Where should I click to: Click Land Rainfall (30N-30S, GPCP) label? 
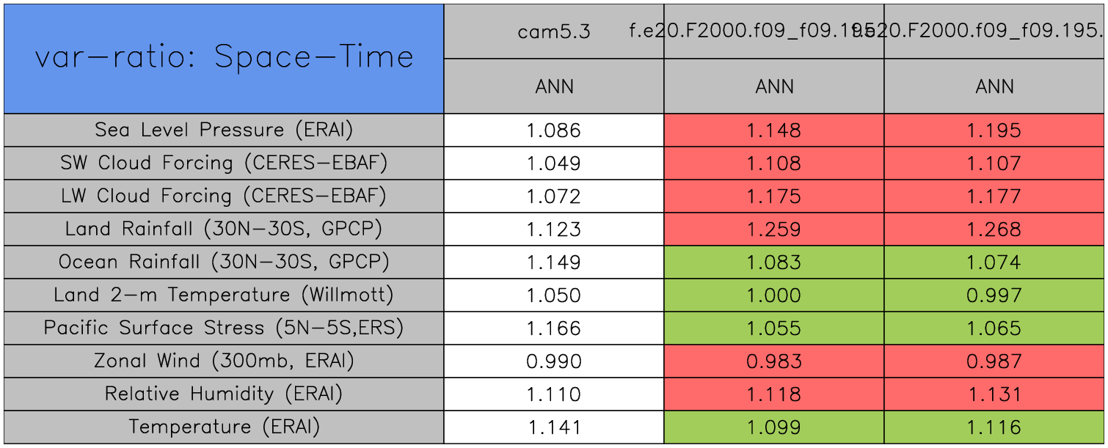tap(224, 229)
